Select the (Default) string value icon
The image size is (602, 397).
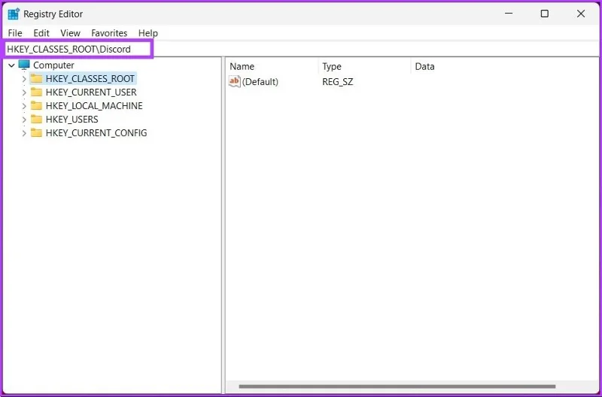(235, 81)
